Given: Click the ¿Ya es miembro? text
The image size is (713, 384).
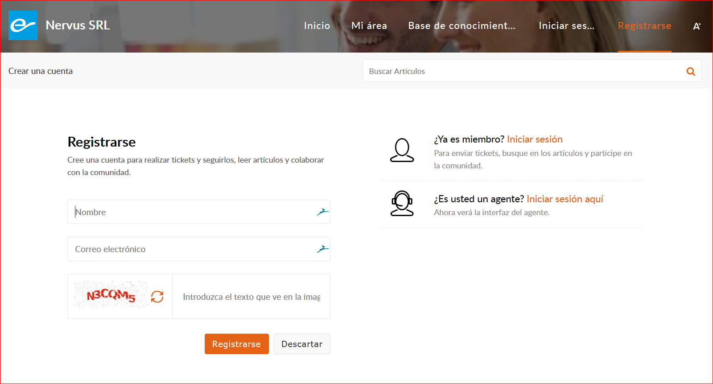Looking at the screenshot, I should [469, 139].
